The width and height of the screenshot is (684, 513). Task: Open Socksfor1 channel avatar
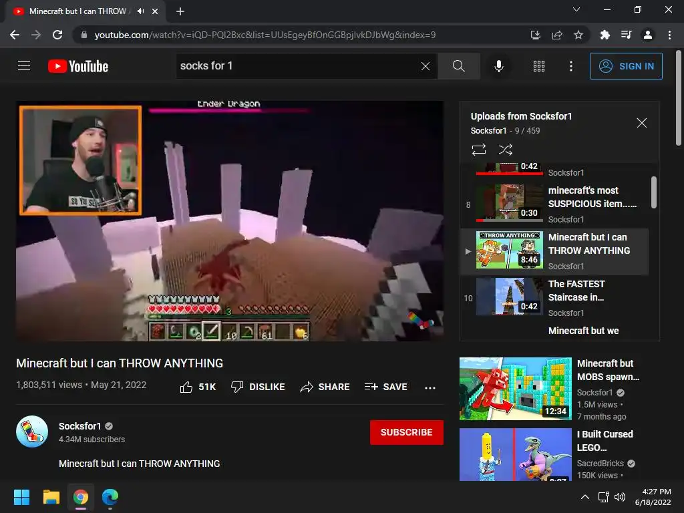tap(32, 432)
